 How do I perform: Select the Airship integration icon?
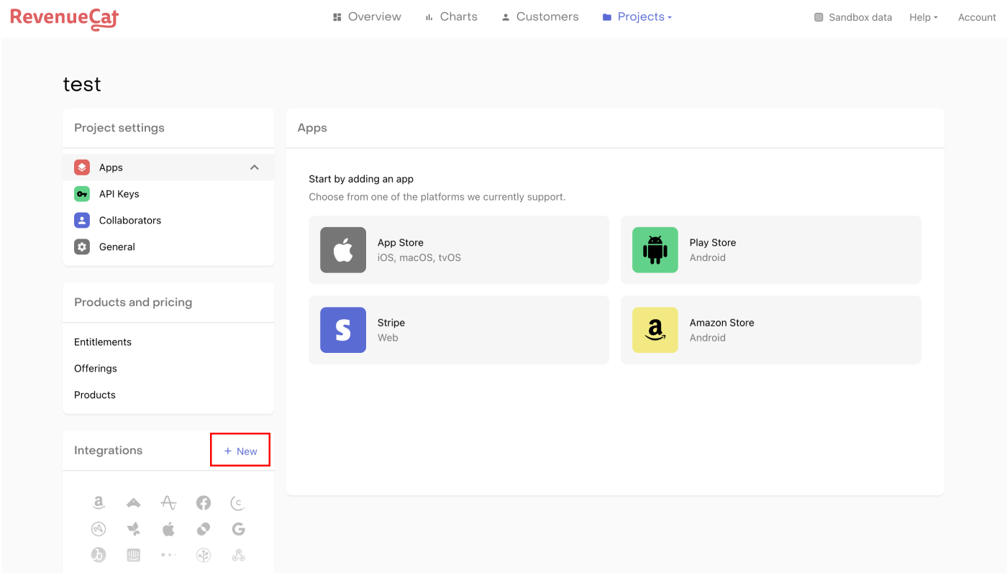(134, 503)
